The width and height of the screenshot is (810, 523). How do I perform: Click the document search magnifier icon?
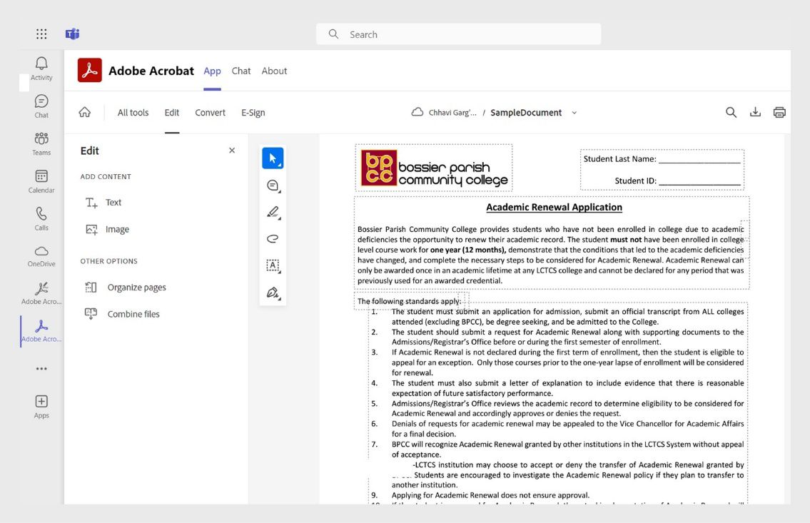[731, 112]
